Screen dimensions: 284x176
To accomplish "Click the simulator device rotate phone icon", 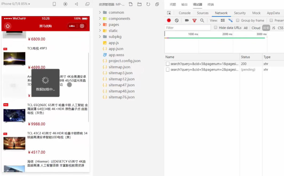I will tap(54, 4).
